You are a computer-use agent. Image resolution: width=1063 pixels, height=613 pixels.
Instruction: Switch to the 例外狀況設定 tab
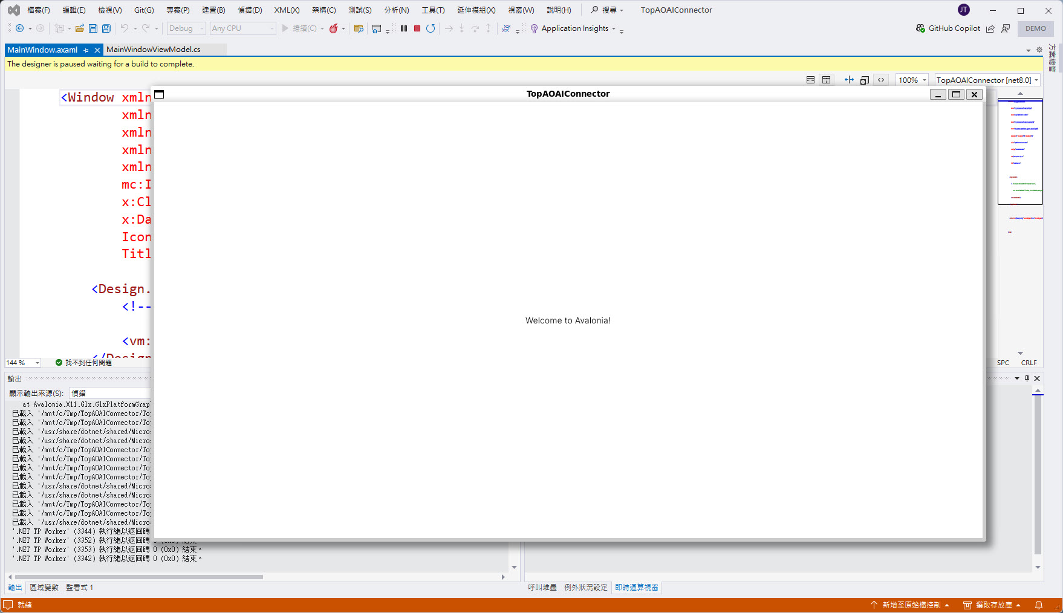tap(586, 588)
